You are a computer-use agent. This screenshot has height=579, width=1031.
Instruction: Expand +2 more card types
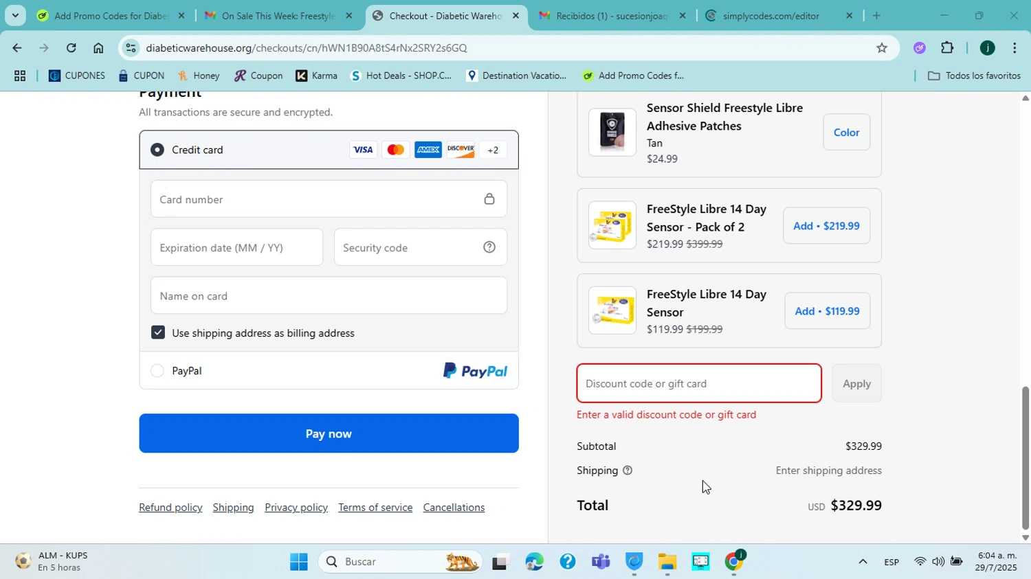493,150
